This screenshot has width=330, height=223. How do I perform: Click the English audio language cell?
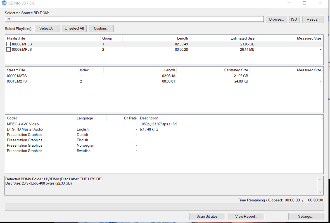tap(83, 129)
